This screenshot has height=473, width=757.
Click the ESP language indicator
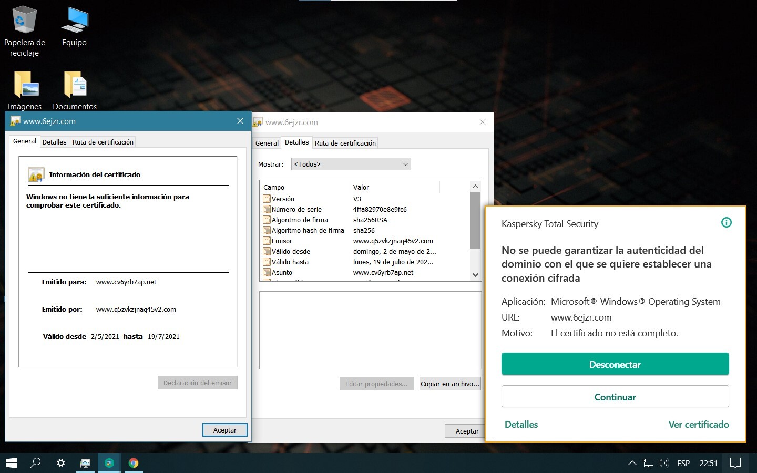(x=683, y=463)
